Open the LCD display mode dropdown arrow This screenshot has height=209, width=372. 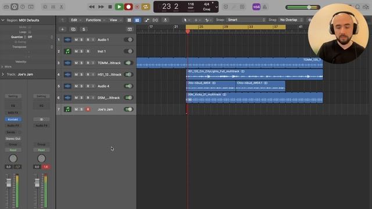216,7
